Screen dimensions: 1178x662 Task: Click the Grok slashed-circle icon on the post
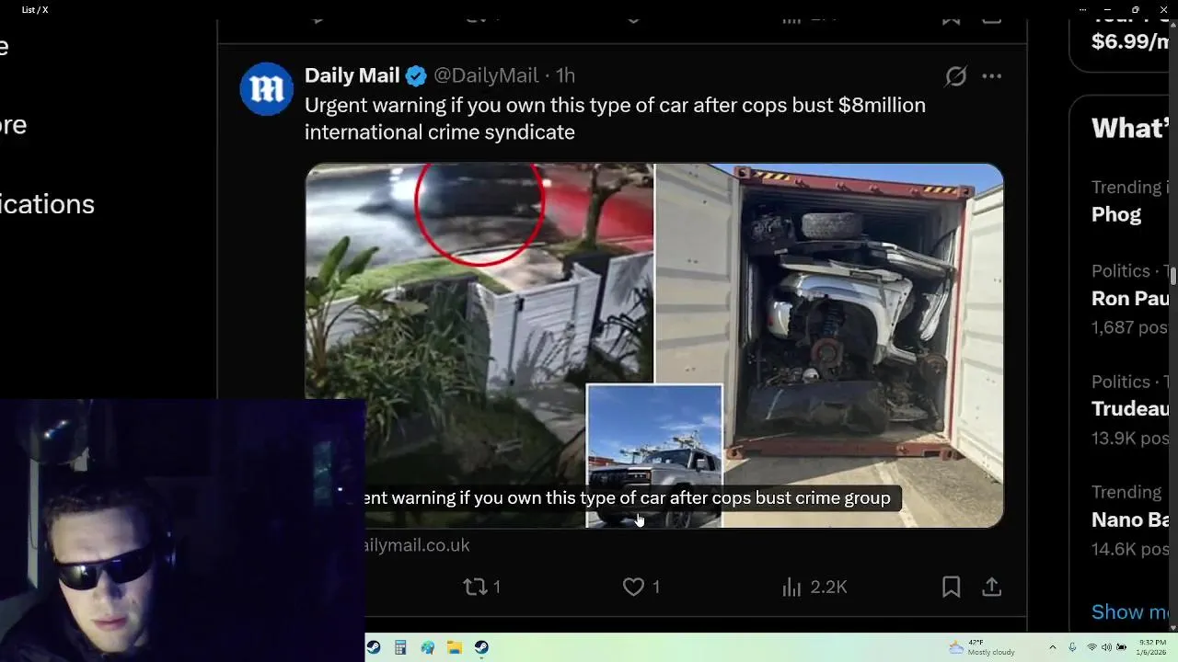956,76
